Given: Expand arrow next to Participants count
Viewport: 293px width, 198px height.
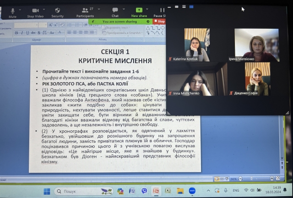Looking at the screenshot, I should (x=99, y=9).
